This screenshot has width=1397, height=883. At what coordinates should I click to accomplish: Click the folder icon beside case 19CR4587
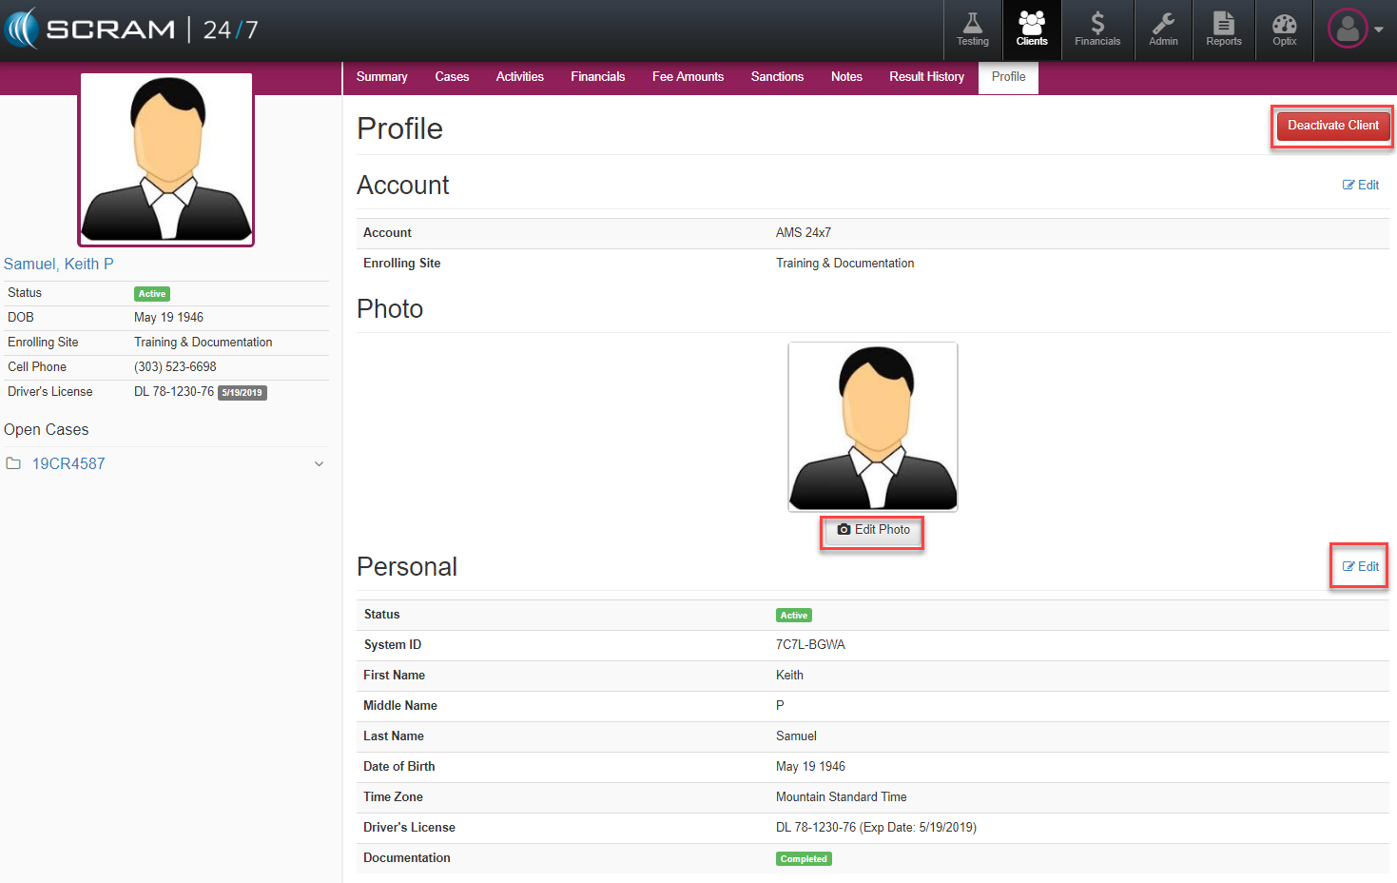coord(13,464)
